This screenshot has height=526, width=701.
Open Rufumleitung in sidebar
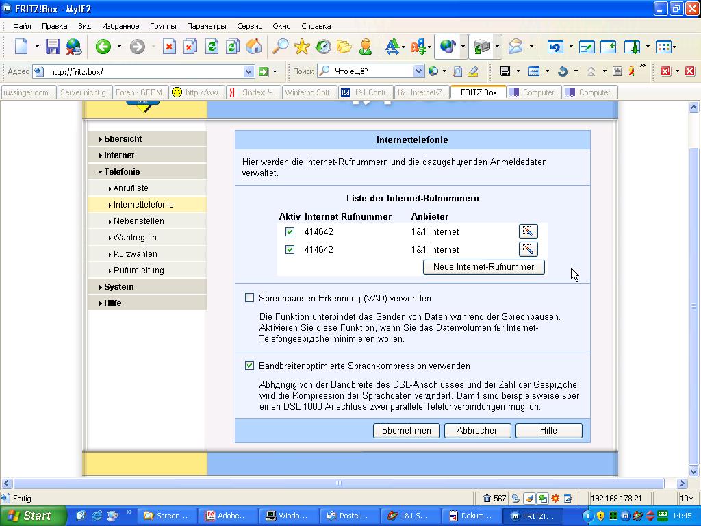coord(138,270)
